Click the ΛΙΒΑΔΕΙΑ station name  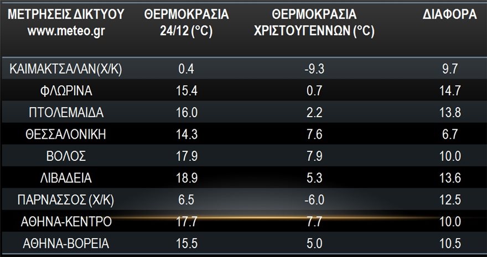67,178
